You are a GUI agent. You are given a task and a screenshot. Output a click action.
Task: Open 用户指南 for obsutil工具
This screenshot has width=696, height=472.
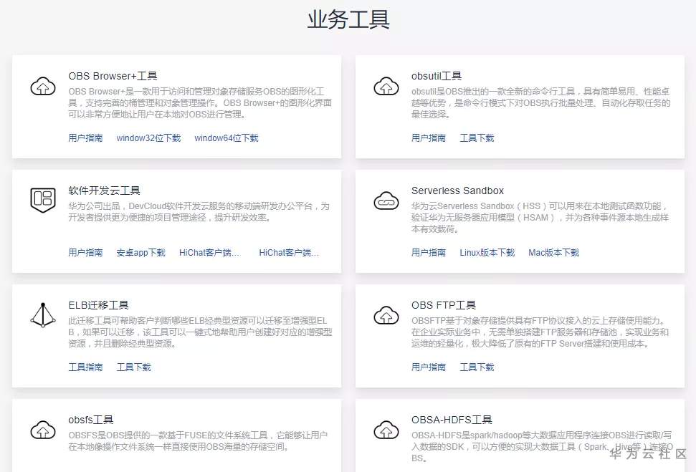click(429, 138)
